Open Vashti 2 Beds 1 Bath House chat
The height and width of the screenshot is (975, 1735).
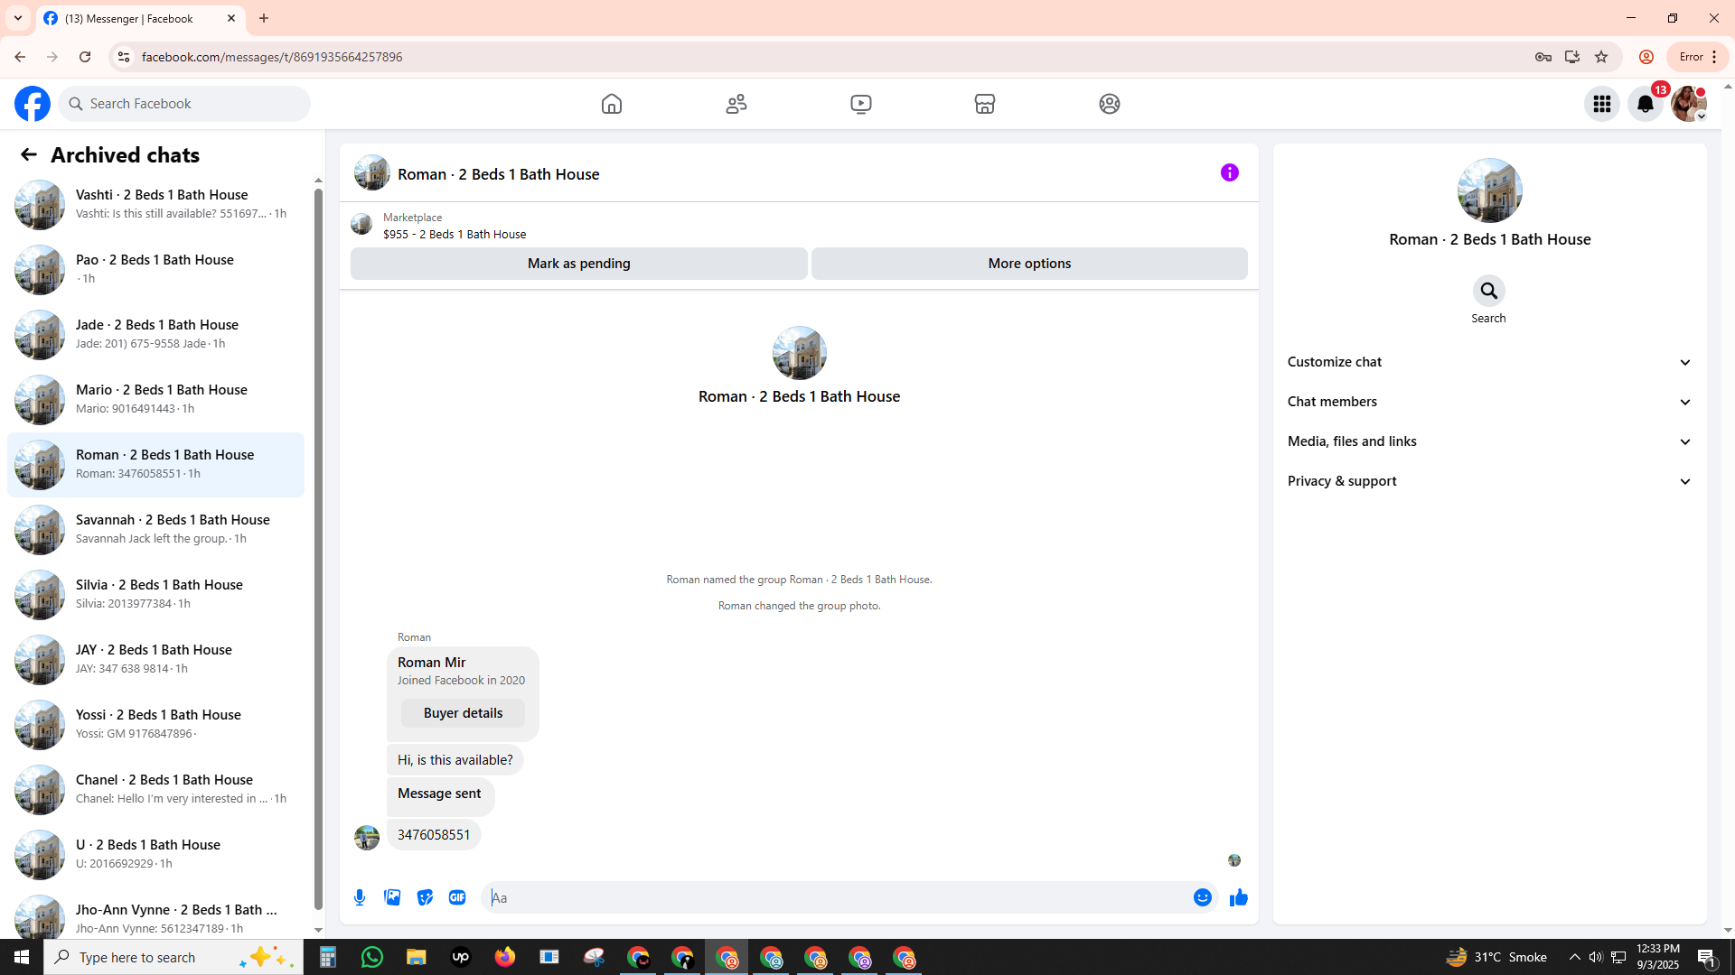pyautogui.click(x=155, y=204)
